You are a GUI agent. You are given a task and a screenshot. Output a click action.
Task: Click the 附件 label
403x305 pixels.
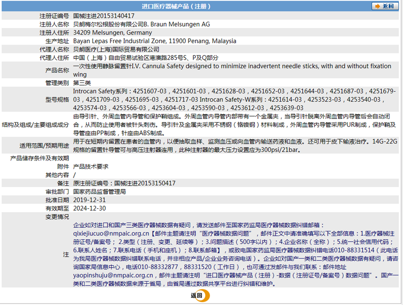pyautogui.click(x=63, y=167)
